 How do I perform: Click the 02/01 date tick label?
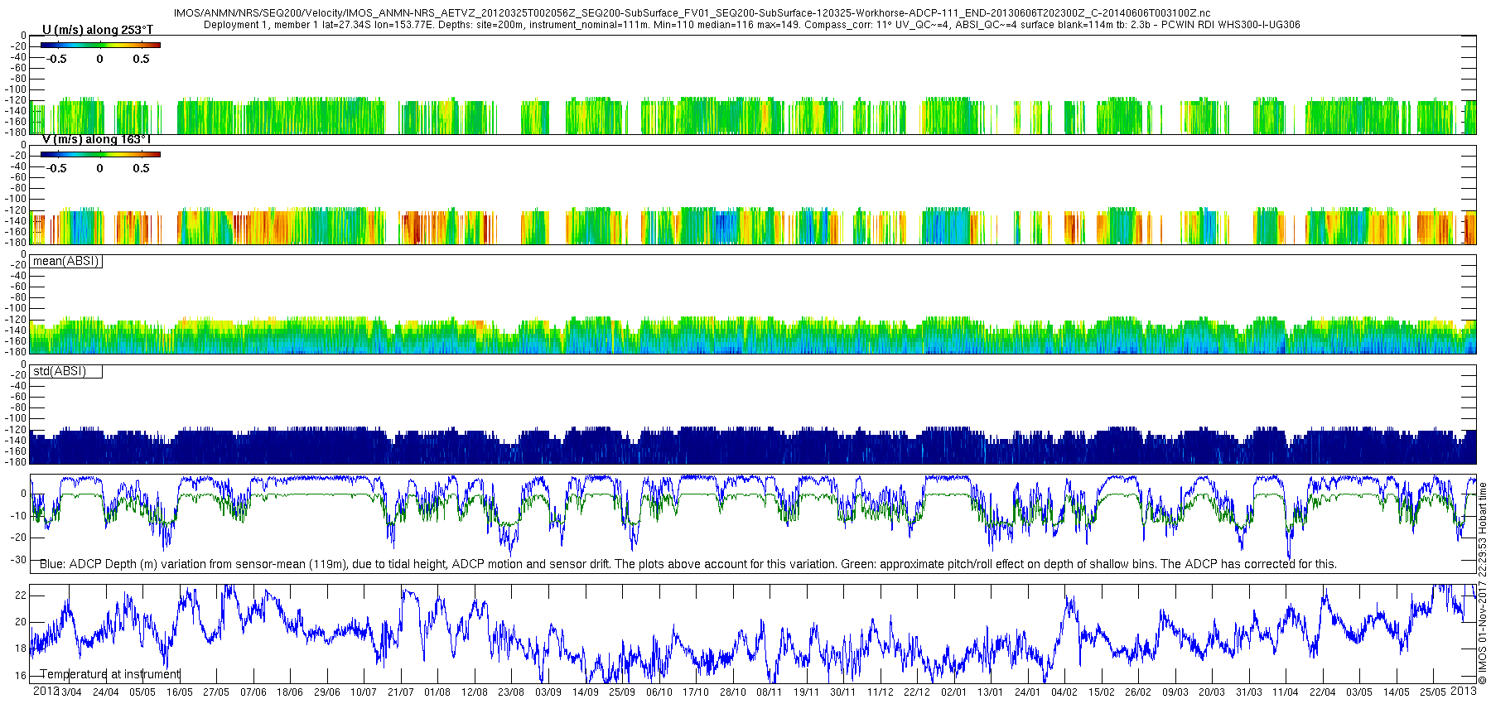[953, 692]
